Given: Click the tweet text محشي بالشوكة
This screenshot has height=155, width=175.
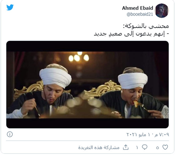Looking at the screenshot, I should (146, 26).
